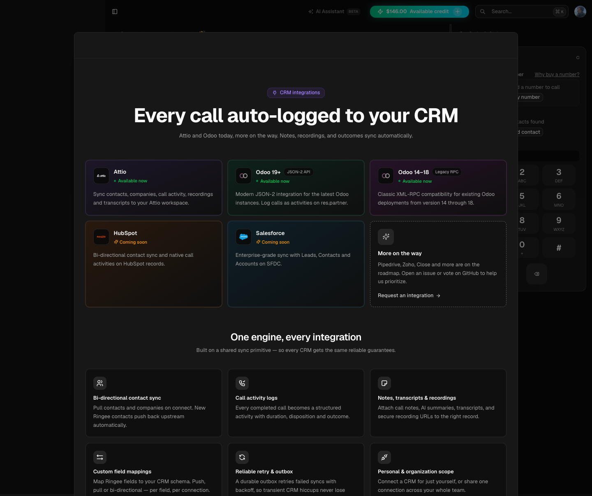Click the ⌘K shortcut badge
592x496 pixels.
[560, 12]
